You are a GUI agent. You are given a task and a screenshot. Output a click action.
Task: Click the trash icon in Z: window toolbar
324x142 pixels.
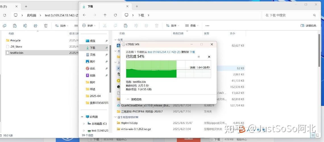[46, 26]
